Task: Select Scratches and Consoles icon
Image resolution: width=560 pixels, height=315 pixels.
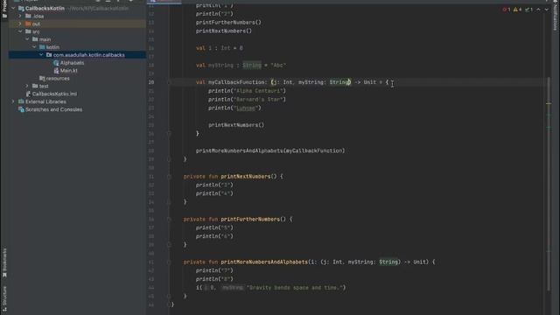Action: point(21,109)
